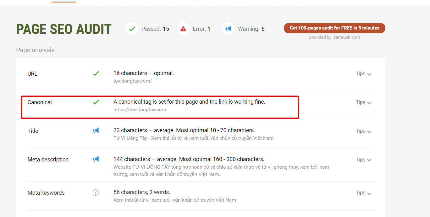Viewport: 430px width, 217px height.
Task: Click the Warning: 6 summary label
Action: point(251,29)
